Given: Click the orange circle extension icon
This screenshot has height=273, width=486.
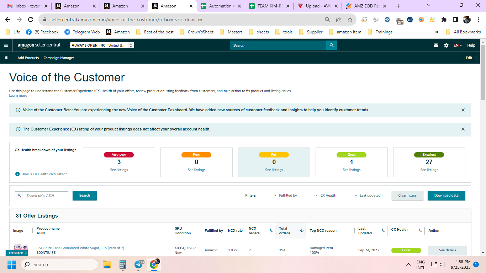Looking at the screenshot, I should (421, 20).
